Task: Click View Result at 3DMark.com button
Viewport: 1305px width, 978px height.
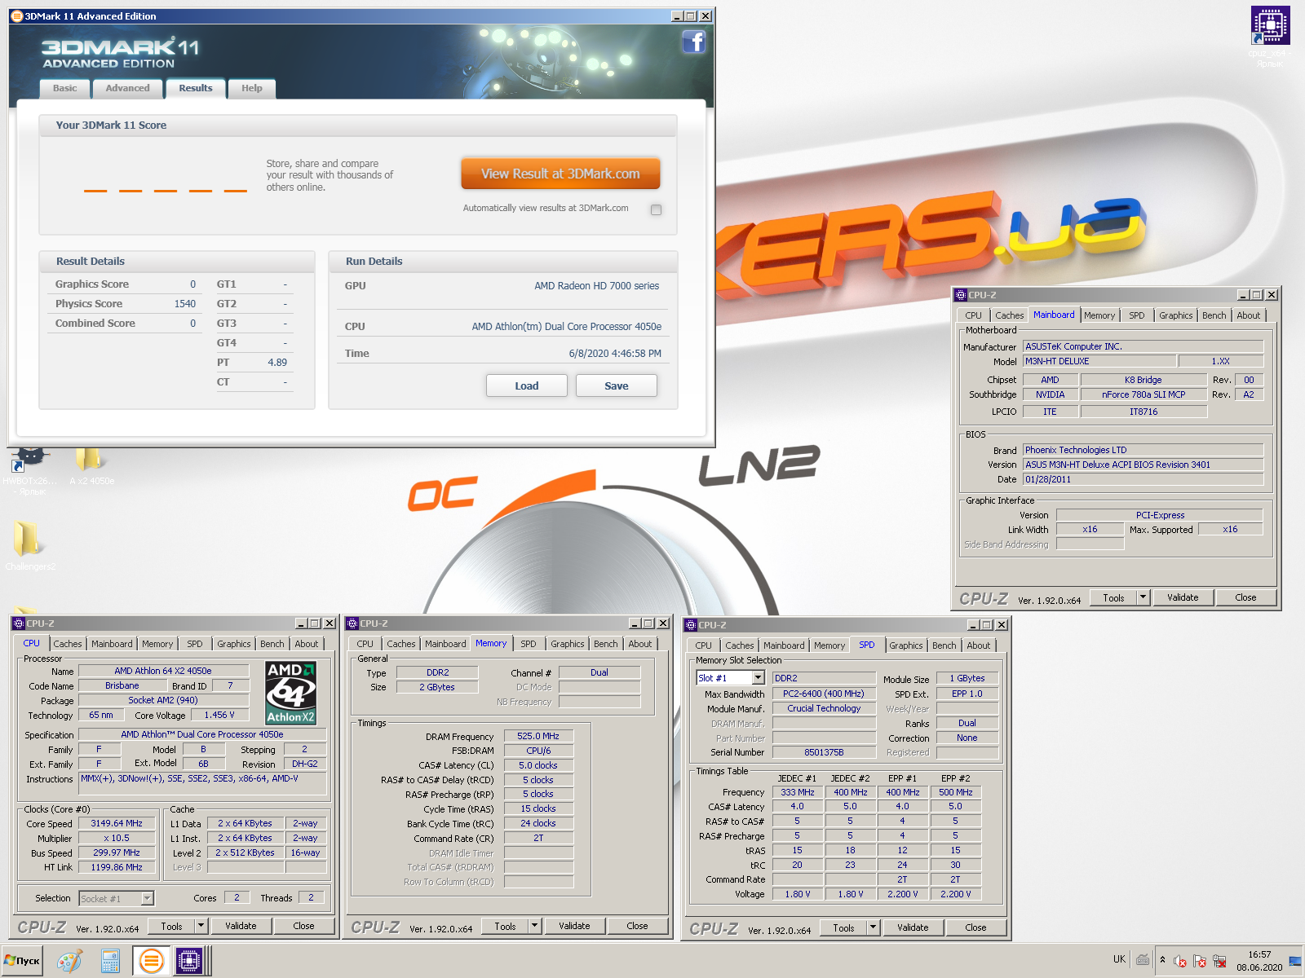Action: pos(560,174)
